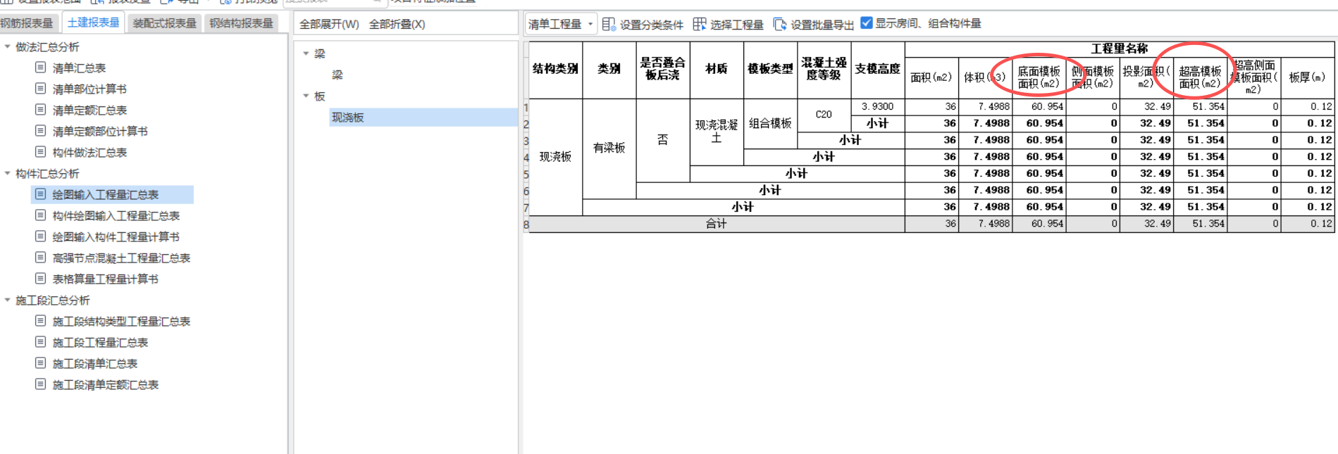Select row number 1 header
This screenshot has height=454, width=1338.
pos(526,108)
